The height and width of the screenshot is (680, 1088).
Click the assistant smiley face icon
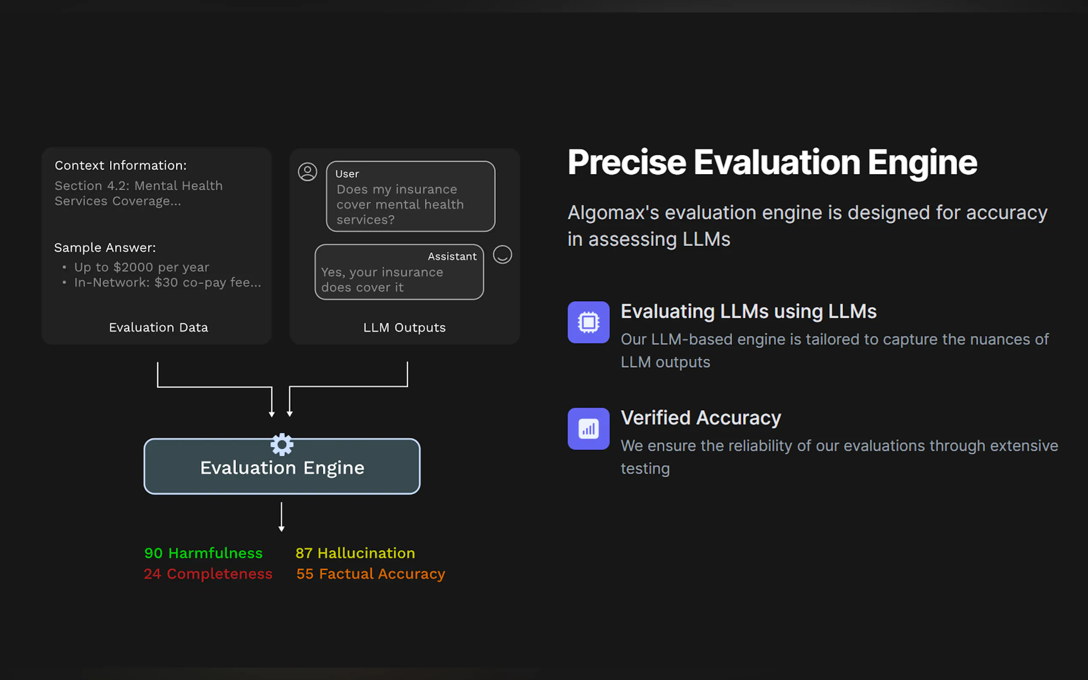(502, 254)
